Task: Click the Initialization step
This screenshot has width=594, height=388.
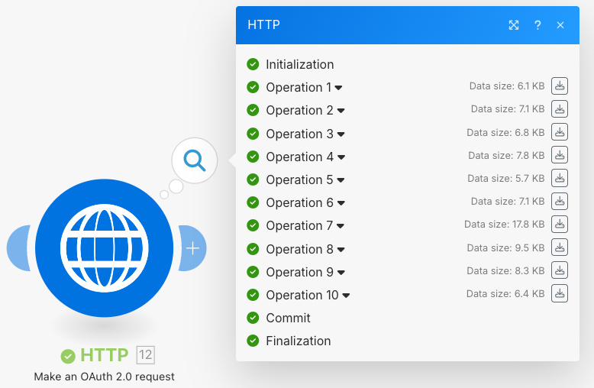Action: coord(299,64)
